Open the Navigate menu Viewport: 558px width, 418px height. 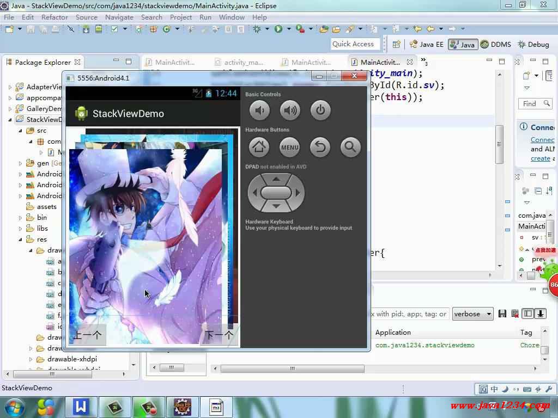click(x=119, y=17)
